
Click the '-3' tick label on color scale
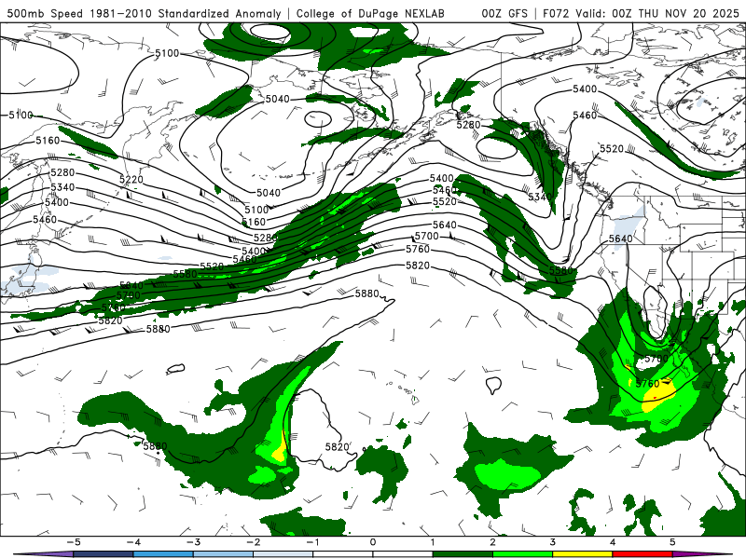pyautogui.click(x=193, y=542)
